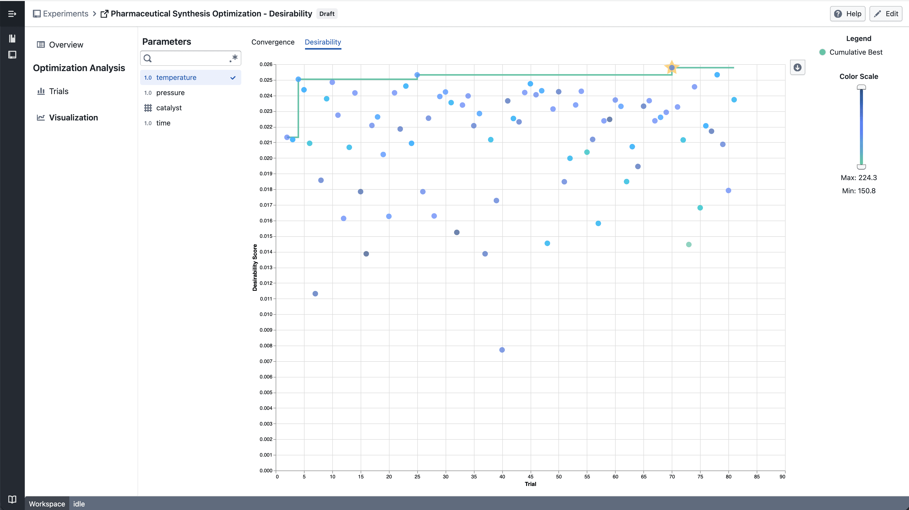This screenshot has height=510, width=909.
Task: Open the Edit button
Action: point(886,14)
